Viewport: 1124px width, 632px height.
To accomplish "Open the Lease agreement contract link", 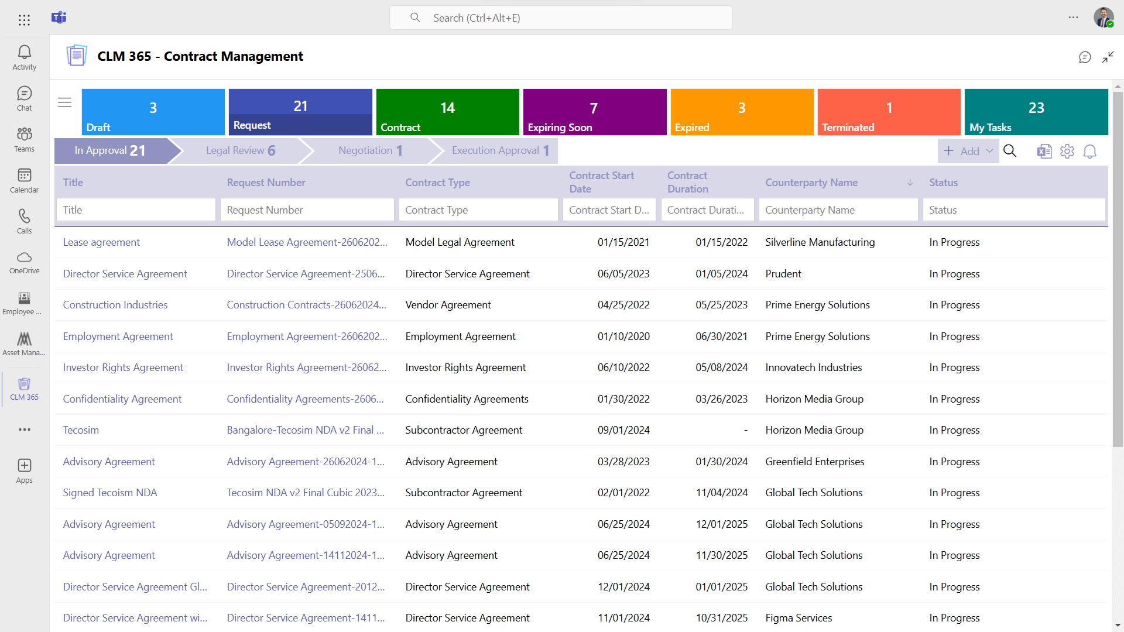I will pos(101,242).
